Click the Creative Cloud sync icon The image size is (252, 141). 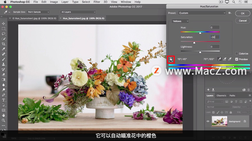244,90
